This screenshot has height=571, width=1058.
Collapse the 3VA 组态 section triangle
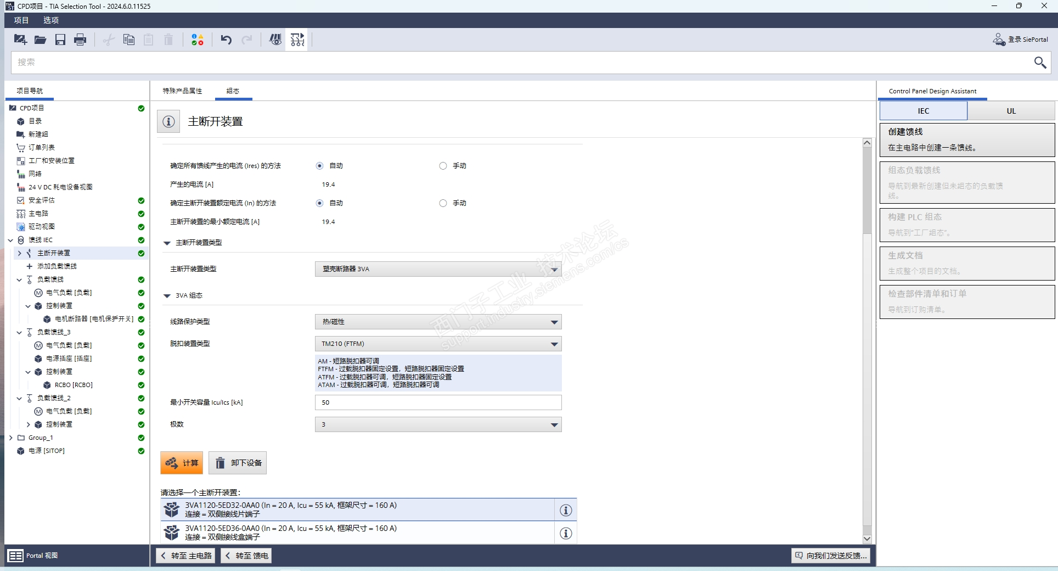pos(167,296)
